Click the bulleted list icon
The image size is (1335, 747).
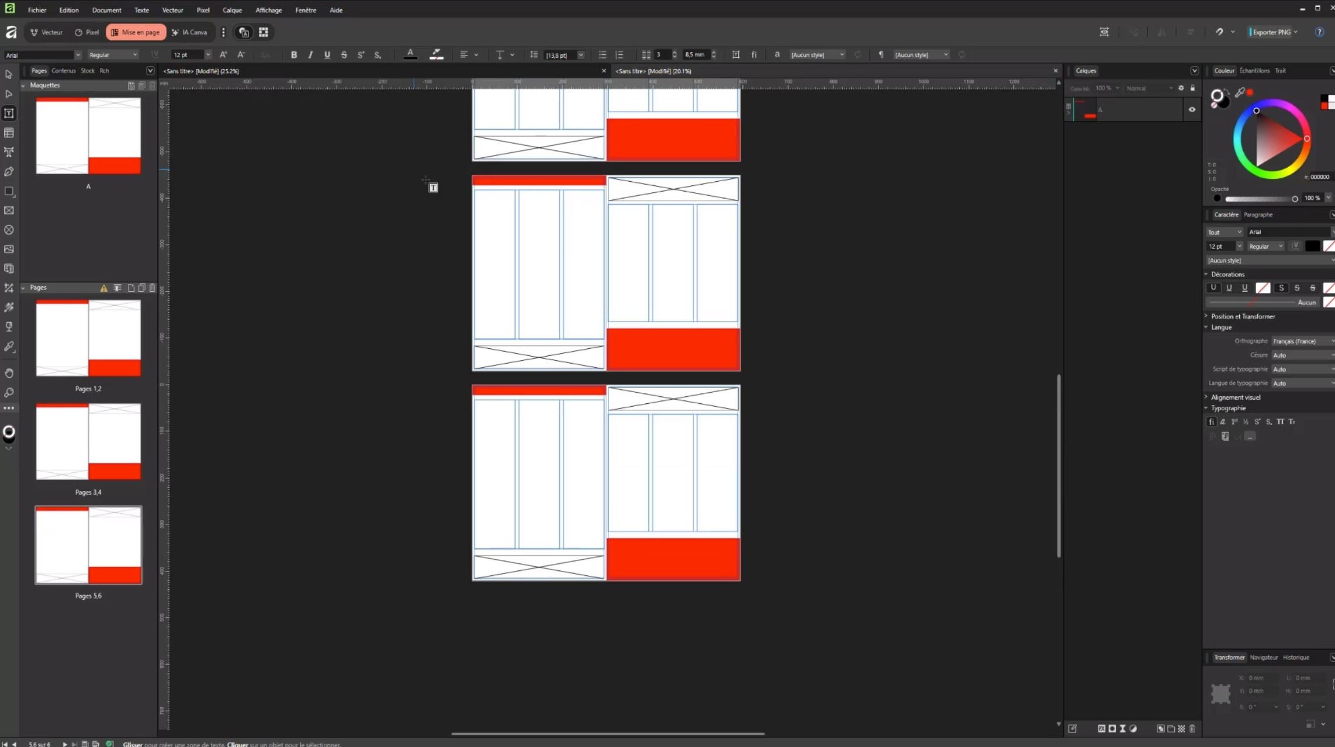pyautogui.click(x=602, y=54)
